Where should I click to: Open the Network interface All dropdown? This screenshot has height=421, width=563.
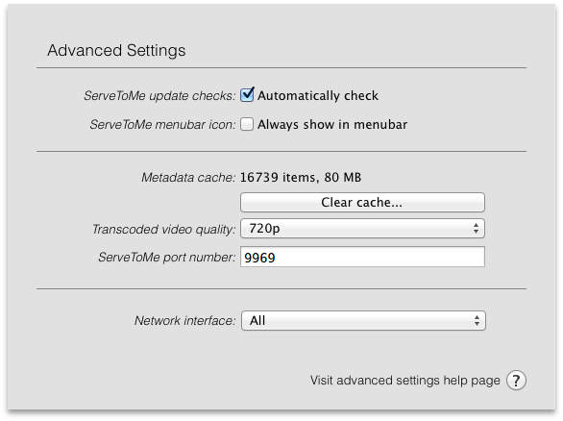click(363, 320)
